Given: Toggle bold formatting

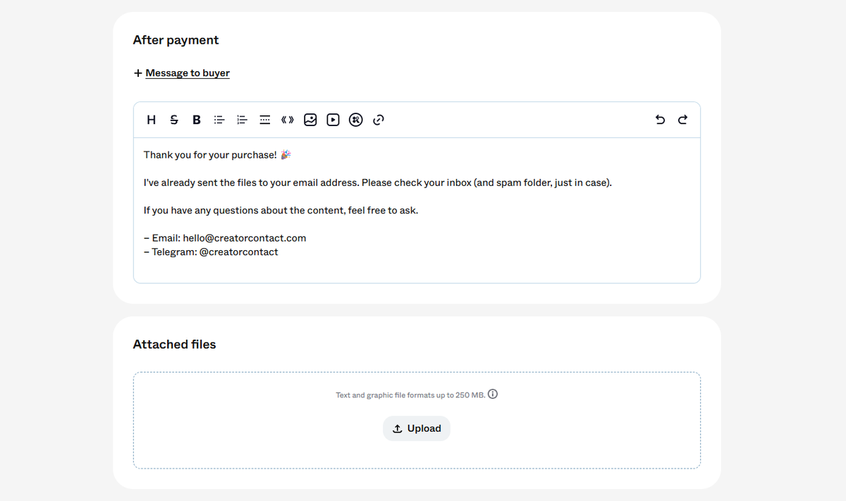Looking at the screenshot, I should pos(197,120).
